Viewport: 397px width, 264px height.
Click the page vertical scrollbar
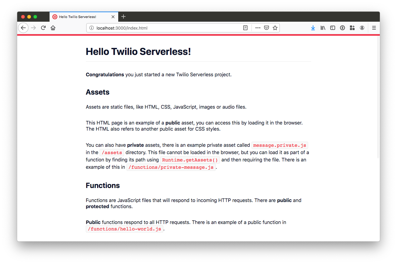[x=378, y=98]
